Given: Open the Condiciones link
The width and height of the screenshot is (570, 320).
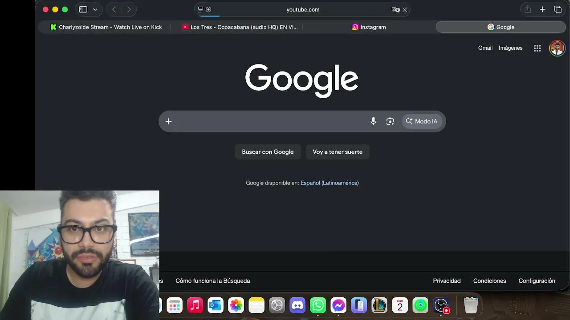Looking at the screenshot, I should pyautogui.click(x=489, y=281).
